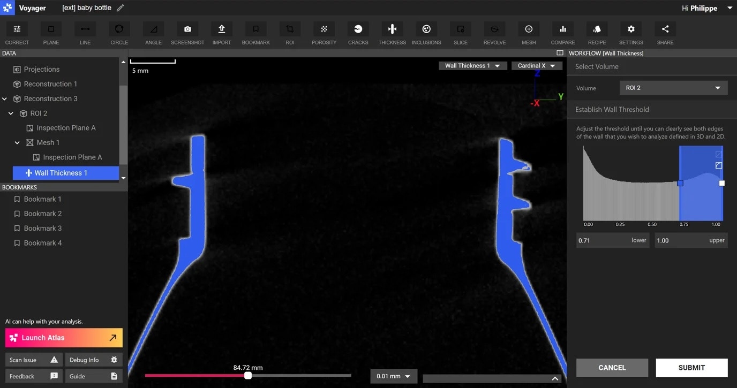Edit project name with pencil icon
737x388 pixels.
tap(121, 8)
